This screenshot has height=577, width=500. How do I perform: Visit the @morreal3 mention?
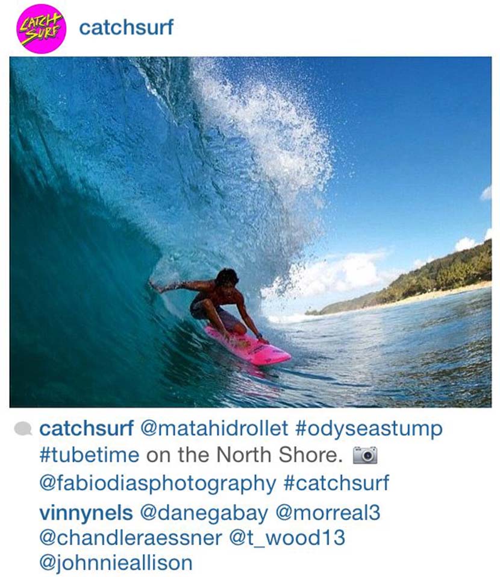coord(328,513)
